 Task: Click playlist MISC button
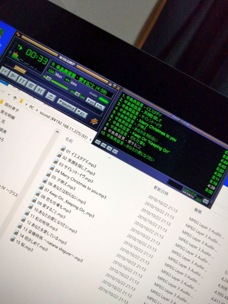[x=115, y=152]
